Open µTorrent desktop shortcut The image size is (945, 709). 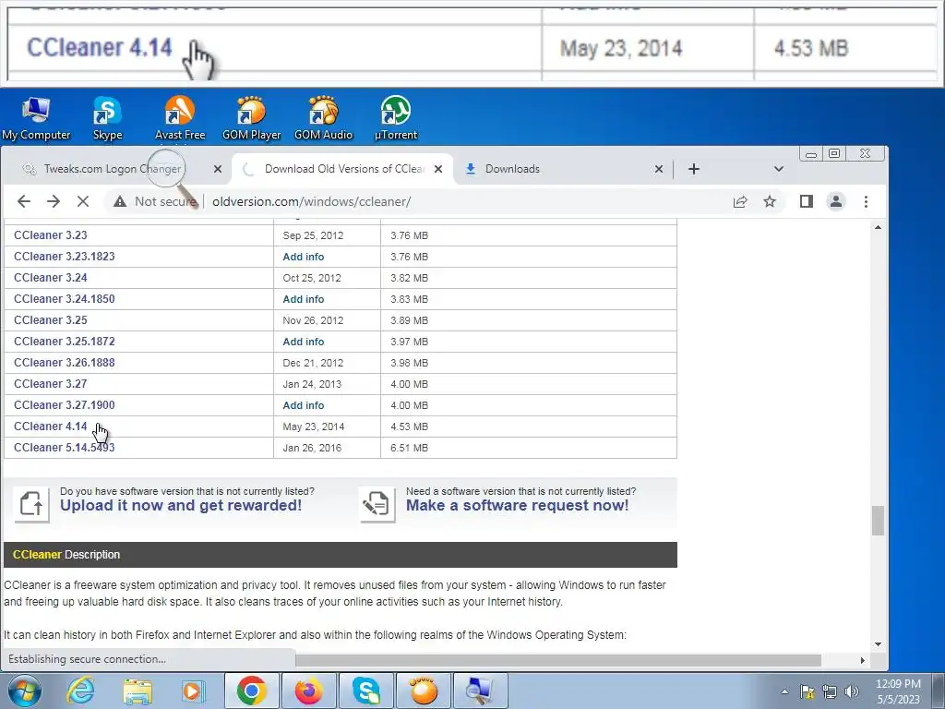[x=395, y=118]
